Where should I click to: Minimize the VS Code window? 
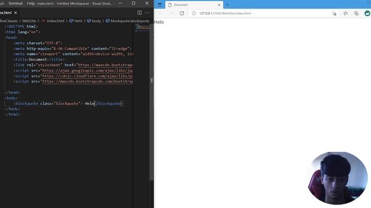pyautogui.click(x=121, y=3)
